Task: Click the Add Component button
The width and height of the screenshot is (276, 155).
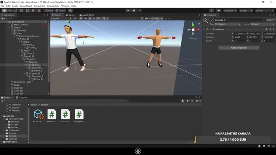Action: [x=239, y=48]
